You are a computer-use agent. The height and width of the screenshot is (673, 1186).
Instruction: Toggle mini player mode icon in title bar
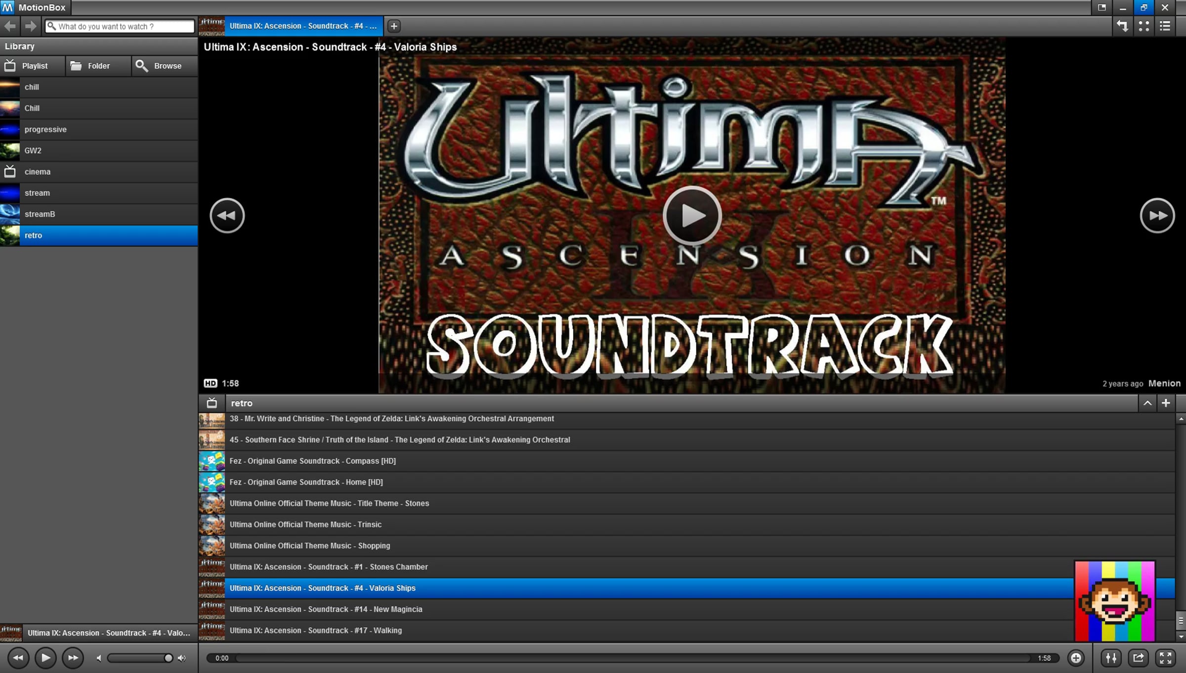click(x=1101, y=7)
